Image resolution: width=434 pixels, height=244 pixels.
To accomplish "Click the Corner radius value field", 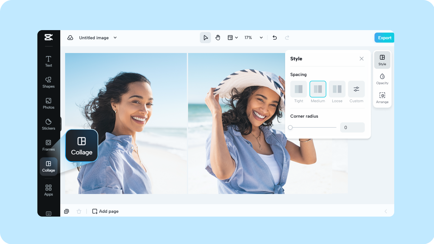I will (x=352, y=127).
